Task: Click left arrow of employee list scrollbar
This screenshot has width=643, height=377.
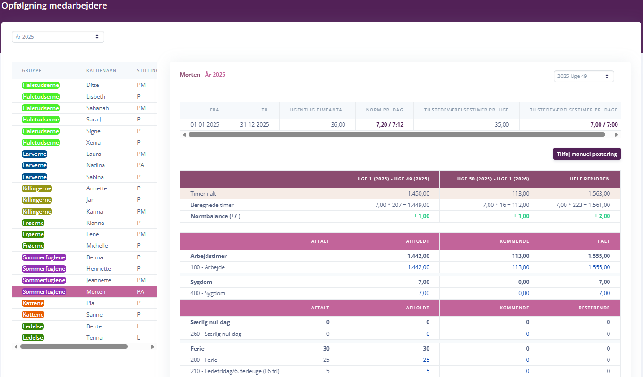Action: tap(16, 347)
